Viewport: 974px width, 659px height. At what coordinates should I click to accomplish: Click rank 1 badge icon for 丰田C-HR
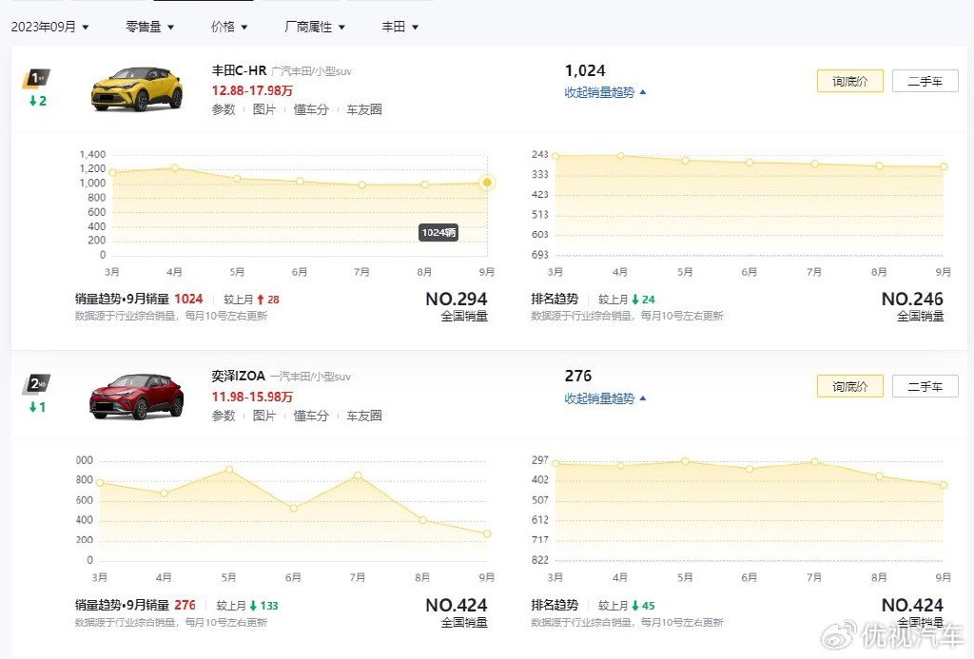click(x=36, y=78)
